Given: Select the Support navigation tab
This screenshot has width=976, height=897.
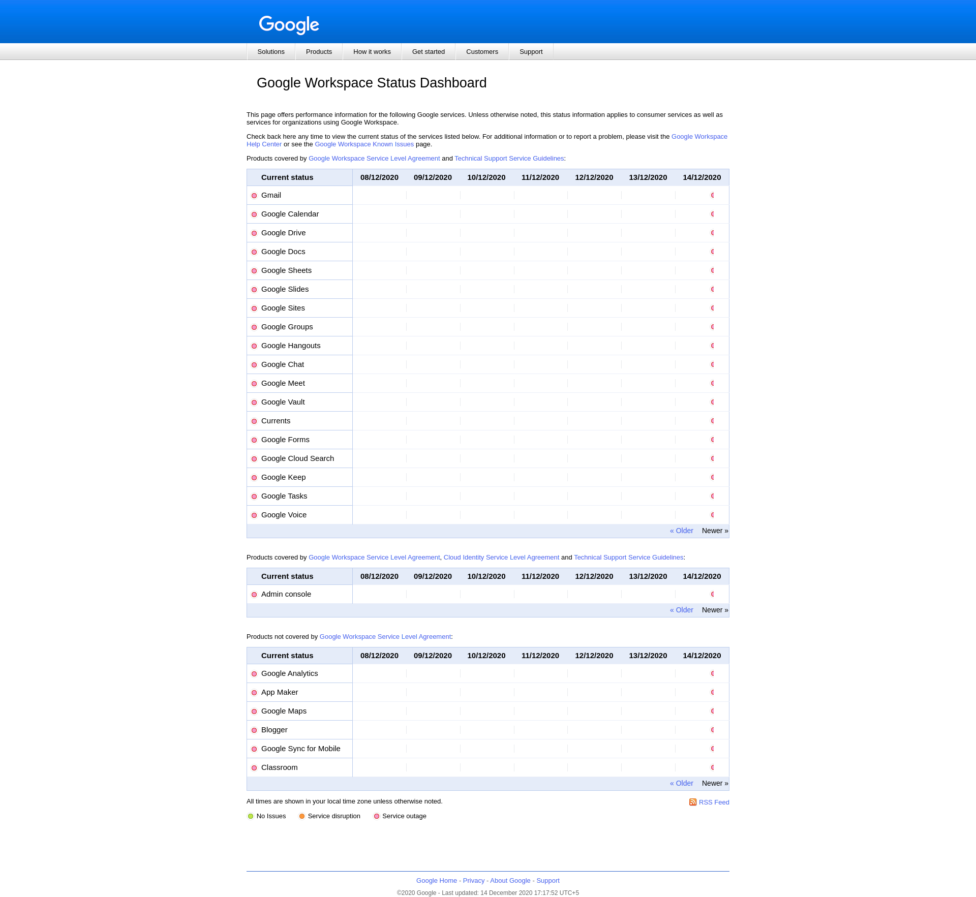Looking at the screenshot, I should coord(531,52).
